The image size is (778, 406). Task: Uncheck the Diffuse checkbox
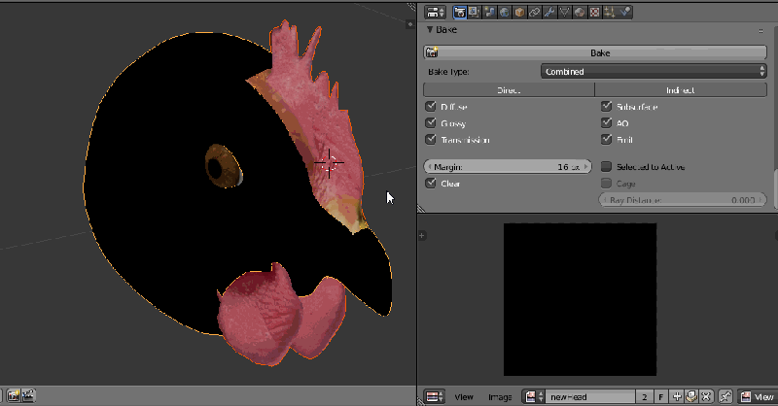pos(430,107)
